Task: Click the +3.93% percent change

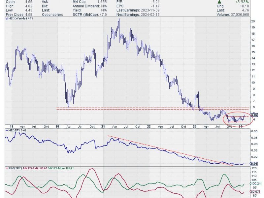Action: pyautogui.click(x=242, y=2)
